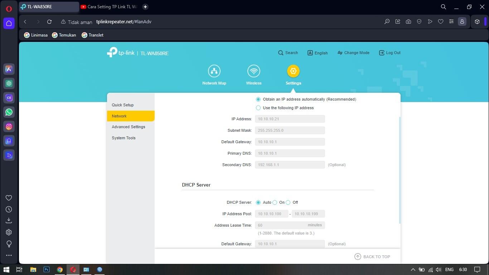This screenshot has height=275, width=489.
Task: Open Linimasa bookmark
Action: 36,35
